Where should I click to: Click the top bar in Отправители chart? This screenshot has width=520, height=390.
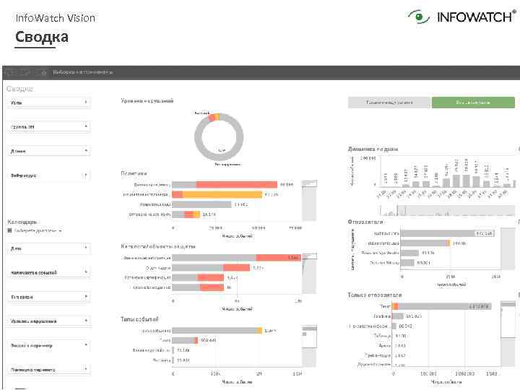[447, 233]
